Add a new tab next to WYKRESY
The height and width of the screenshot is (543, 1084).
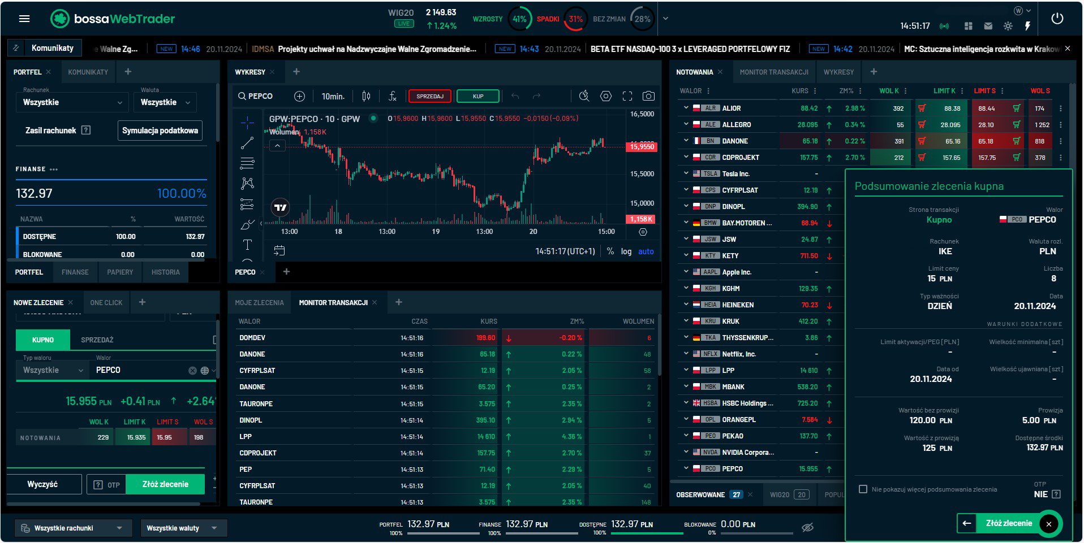click(296, 72)
